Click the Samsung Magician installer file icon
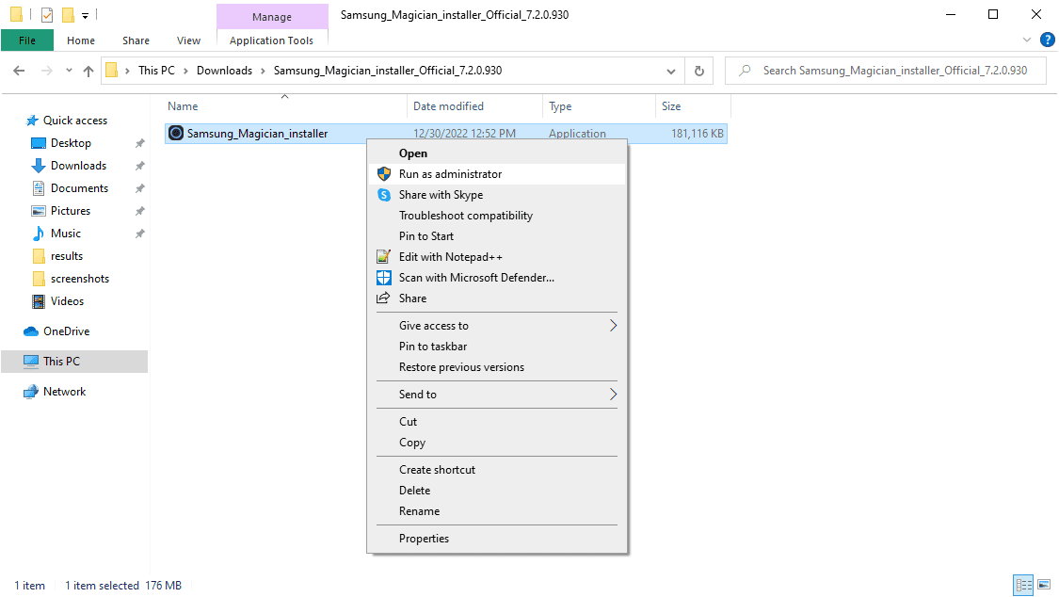1059x597 pixels. [x=176, y=134]
